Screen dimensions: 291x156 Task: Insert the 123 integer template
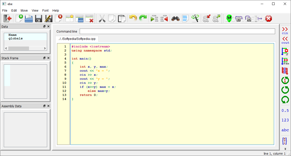click(285, 120)
